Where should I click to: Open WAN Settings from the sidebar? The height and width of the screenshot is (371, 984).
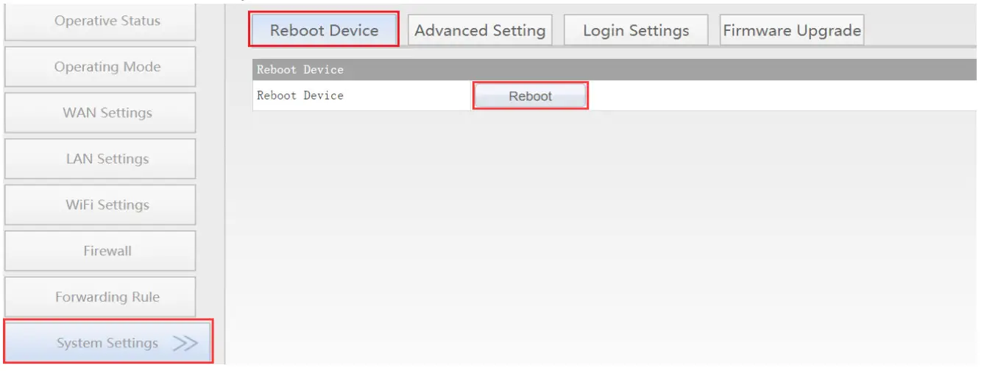[x=107, y=113]
